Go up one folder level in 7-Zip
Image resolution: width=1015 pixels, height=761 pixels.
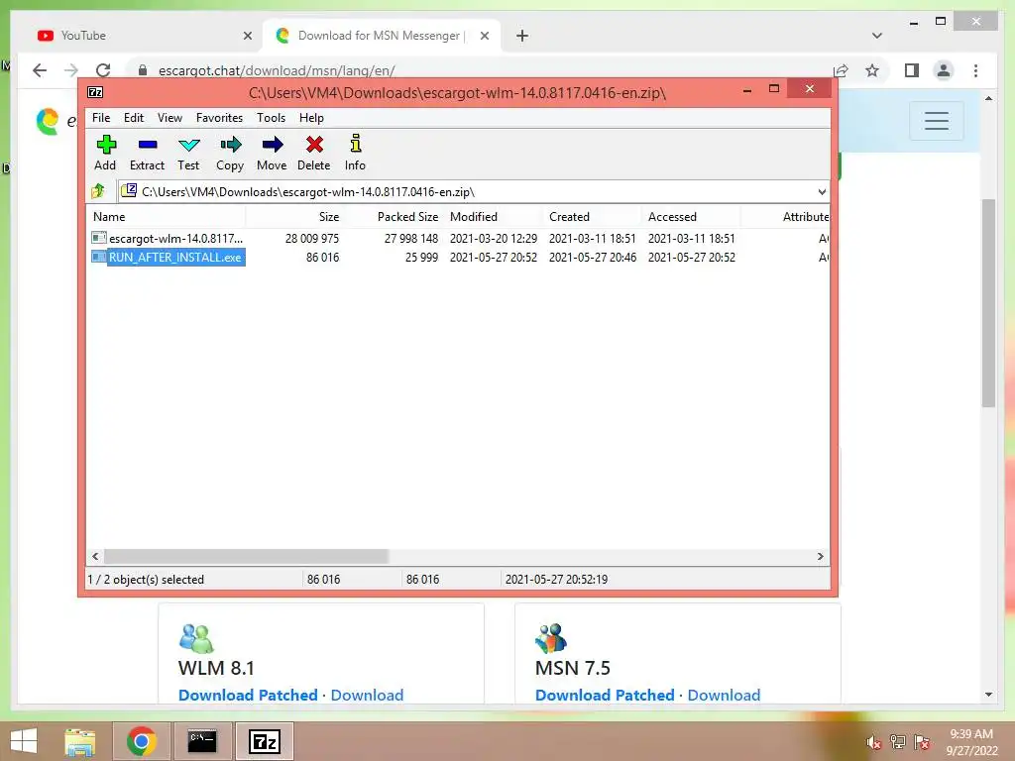tap(98, 191)
